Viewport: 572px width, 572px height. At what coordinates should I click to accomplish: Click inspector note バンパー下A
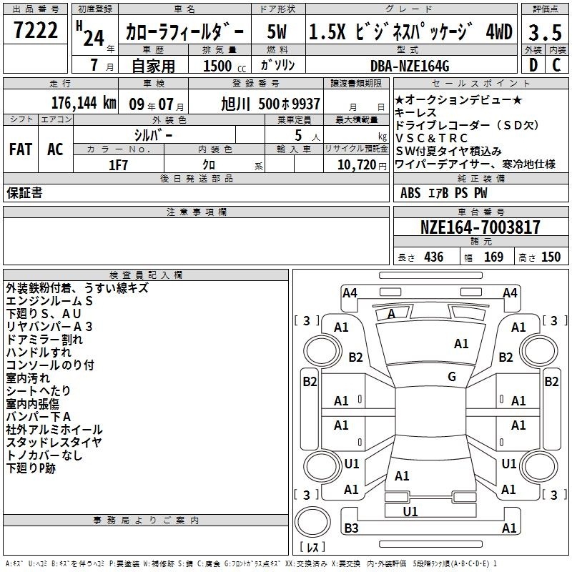click(x=39, y=417)
